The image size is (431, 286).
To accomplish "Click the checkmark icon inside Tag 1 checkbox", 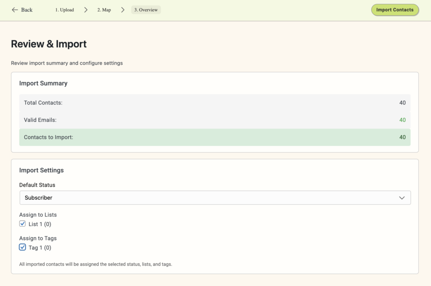I will pyautogui.click(x=22, y=247).
